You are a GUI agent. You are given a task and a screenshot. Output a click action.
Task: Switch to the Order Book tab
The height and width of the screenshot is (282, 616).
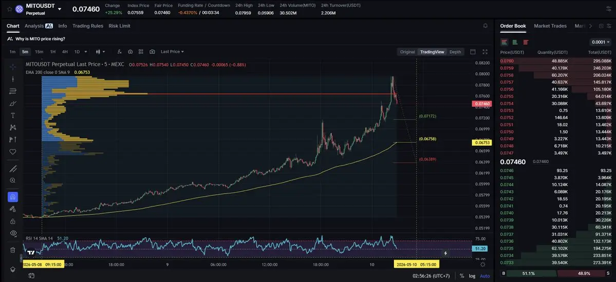pyautogui.click(x=513, y=26)
